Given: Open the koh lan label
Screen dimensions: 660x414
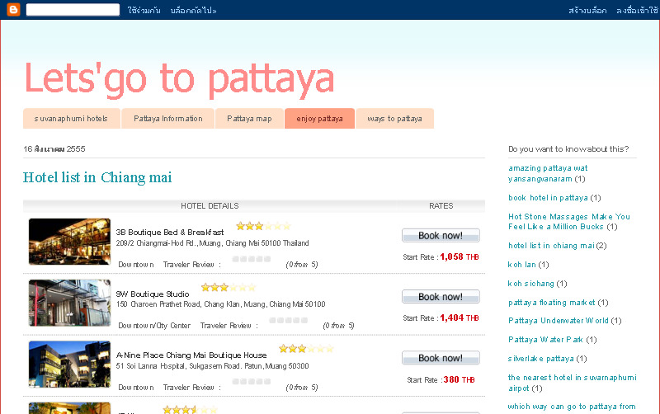Looking at the screenshot, I should click(x=521, y=265).
